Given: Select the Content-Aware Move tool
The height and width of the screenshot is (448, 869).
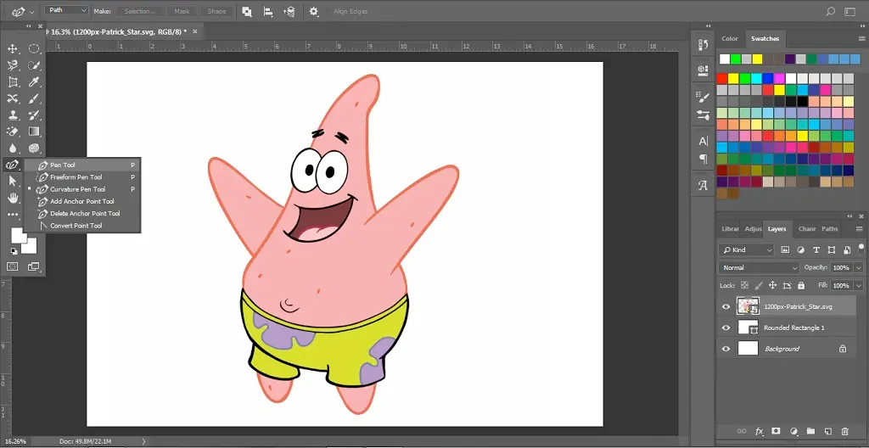Looking at the screenshot, I should pos(12,98).
